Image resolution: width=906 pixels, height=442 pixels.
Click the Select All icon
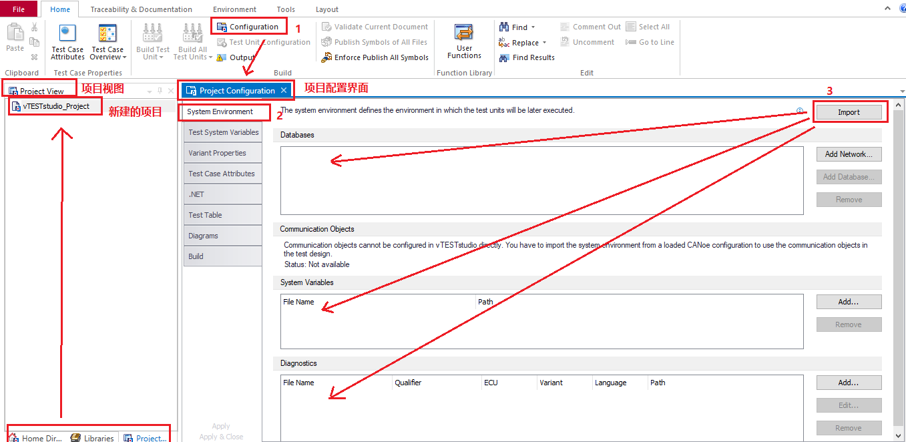(648, 26)
